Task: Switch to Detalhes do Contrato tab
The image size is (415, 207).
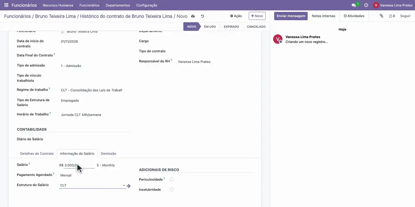Action: pos(37,154)
